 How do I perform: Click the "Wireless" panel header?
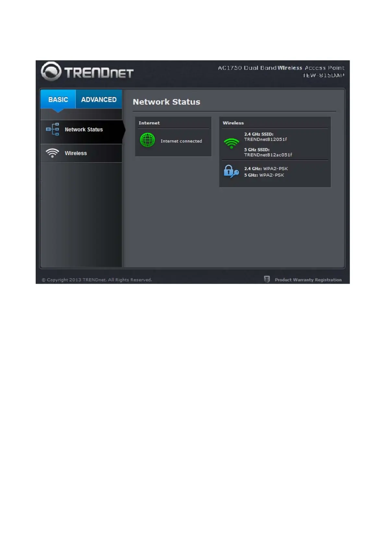tap(233, 123)
